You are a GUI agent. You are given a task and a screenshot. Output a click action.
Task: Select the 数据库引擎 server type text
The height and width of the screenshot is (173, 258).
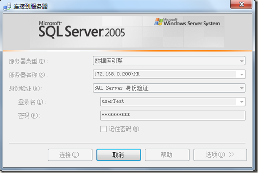click(x=109, y=61)
